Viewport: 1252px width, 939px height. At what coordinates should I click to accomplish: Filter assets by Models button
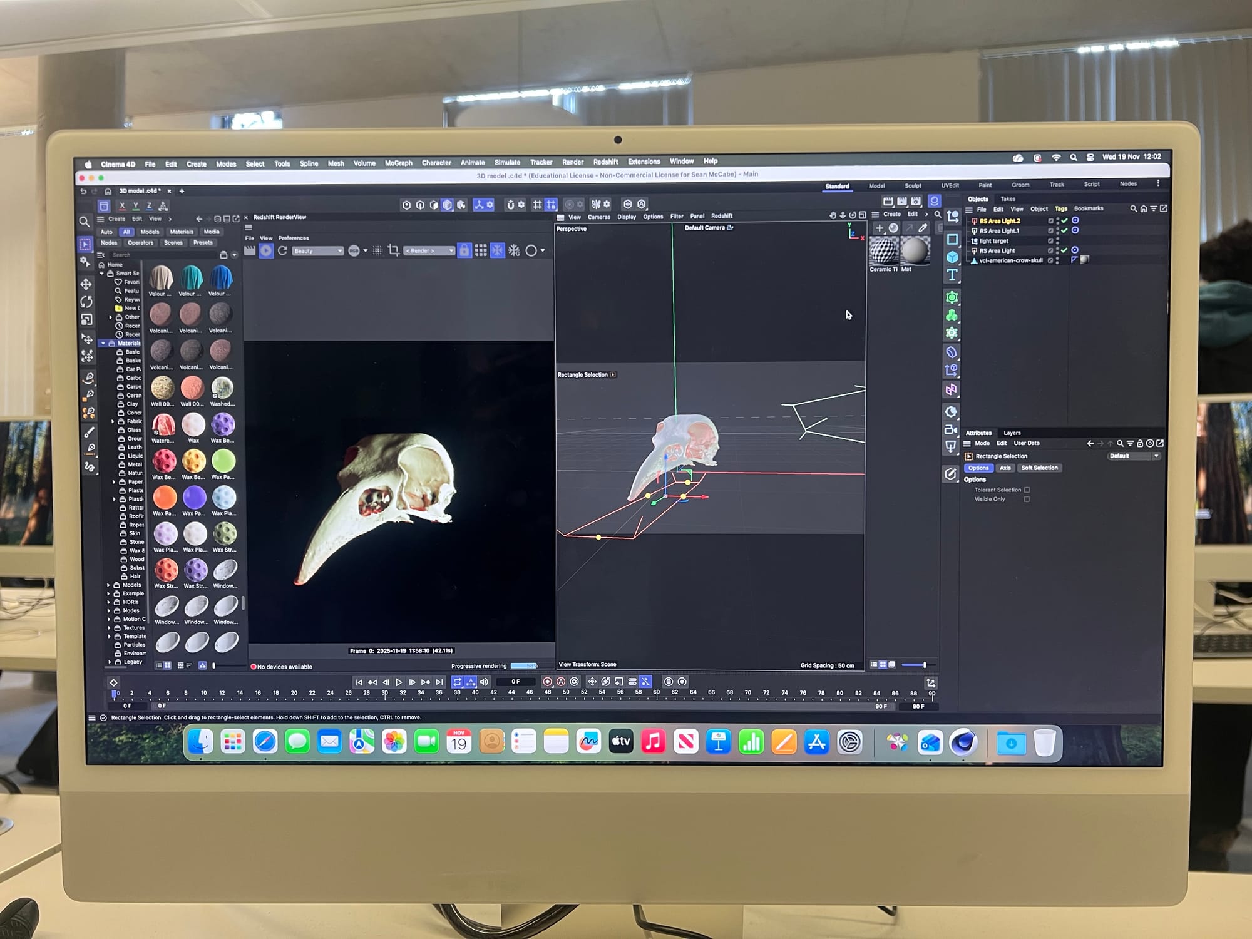click(150, 232)
